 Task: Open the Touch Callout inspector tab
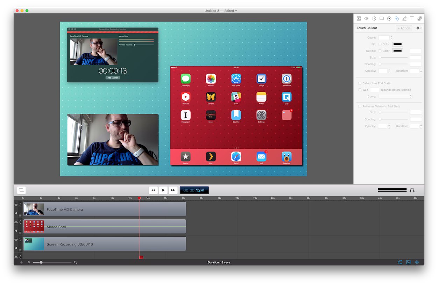point(397,19)
